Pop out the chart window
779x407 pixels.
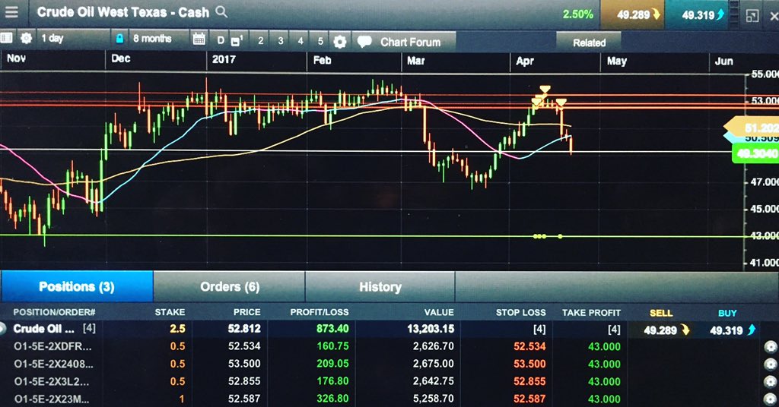click(x=752, y=17)
